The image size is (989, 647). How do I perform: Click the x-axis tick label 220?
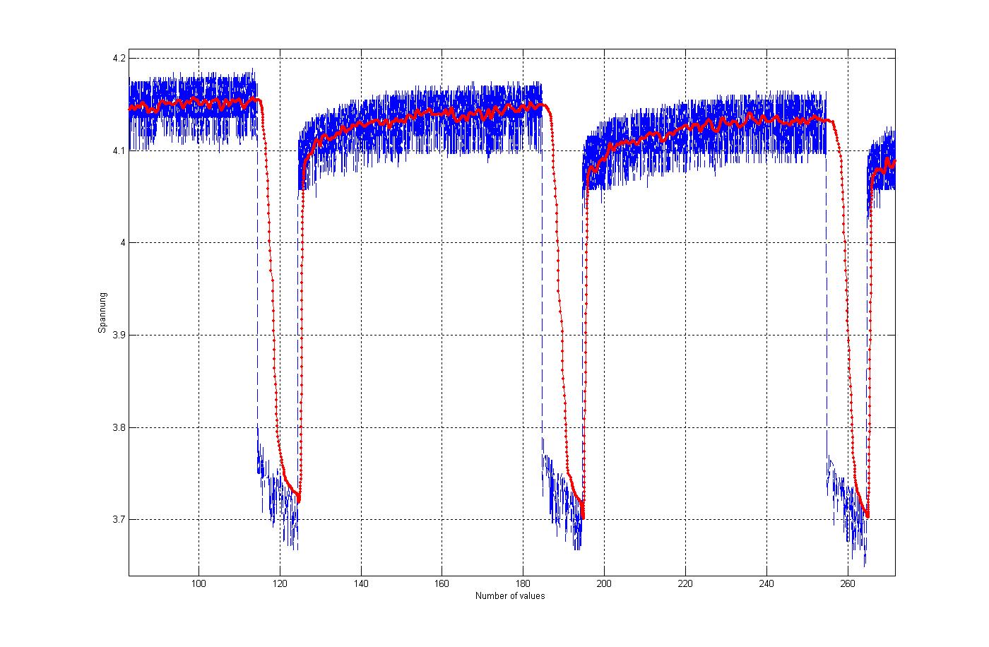pos(685,583)
